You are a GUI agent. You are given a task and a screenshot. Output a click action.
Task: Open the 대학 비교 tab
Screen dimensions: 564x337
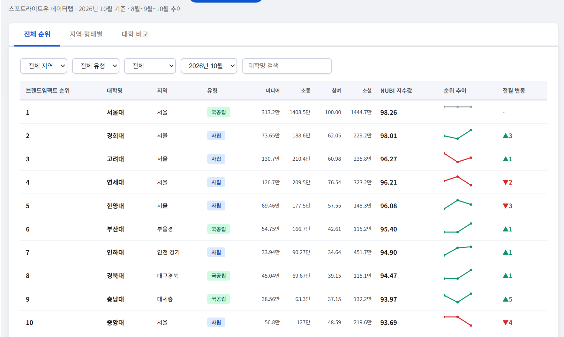[x=135, y=34]
